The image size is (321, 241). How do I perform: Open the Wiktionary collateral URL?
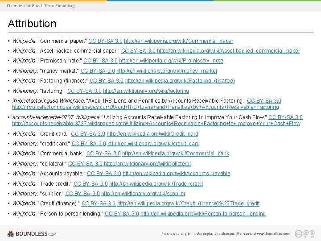147,164
